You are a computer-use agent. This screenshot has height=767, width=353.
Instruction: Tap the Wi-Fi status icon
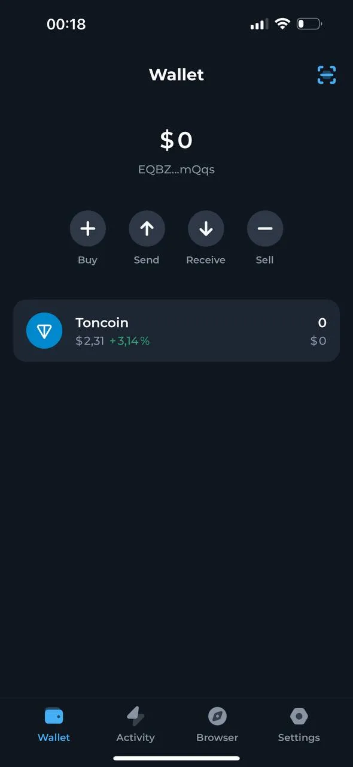[282, 24]
